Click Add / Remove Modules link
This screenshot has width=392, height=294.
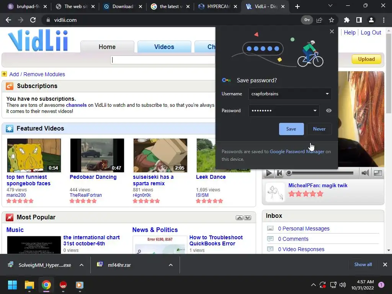[x=37, y=74]
